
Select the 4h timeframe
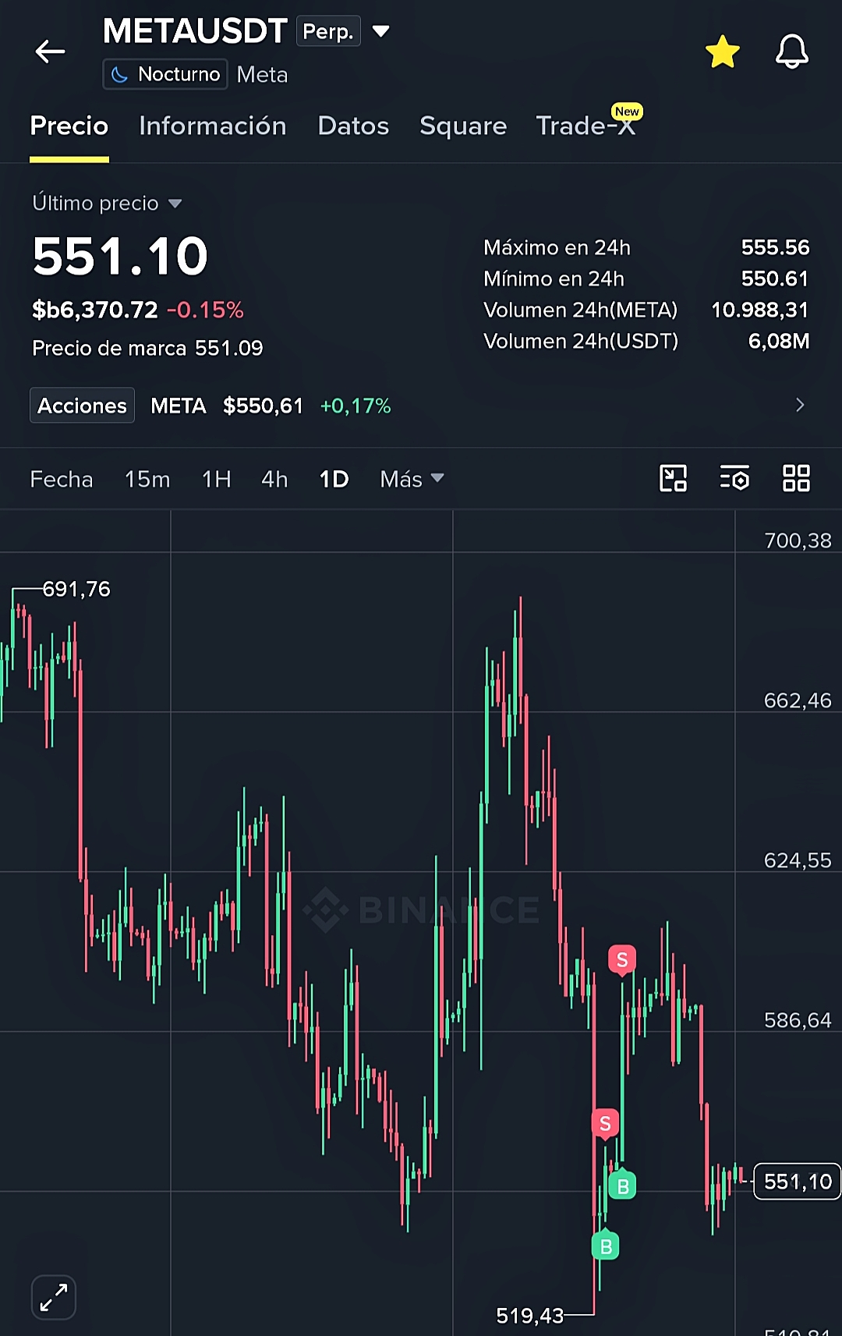[274, 479]
